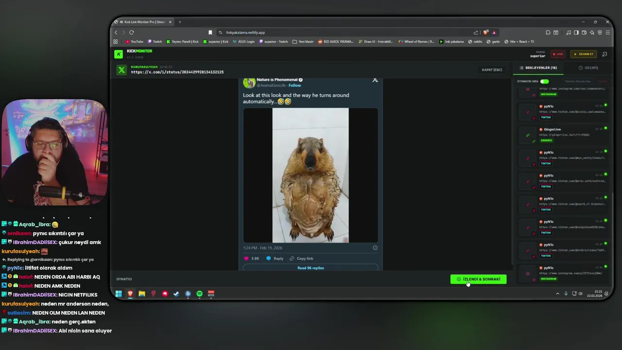The width and height of the screenshot is (622, 350).
Task: Click the volume speaker icon in system tray
Action: pyautogui.click(x=581, y=294)
